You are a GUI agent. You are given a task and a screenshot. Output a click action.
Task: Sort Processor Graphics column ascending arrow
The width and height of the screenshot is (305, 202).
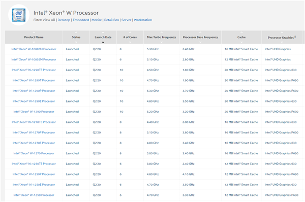(x=282, y=32)
